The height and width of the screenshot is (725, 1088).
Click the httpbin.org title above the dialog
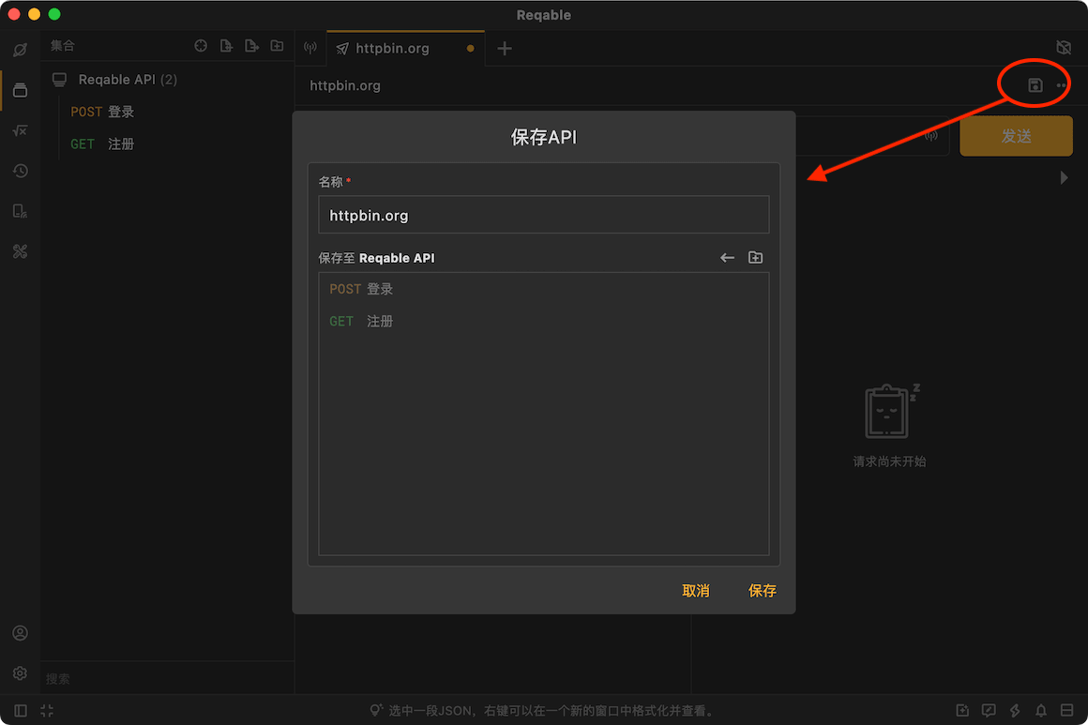pos(345,85)
